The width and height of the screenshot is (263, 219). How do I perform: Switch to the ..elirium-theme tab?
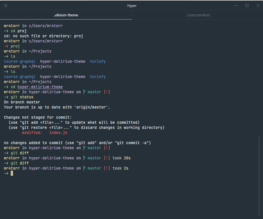pos(66,15)
